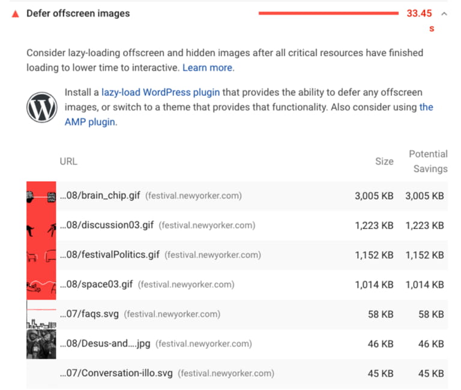This screenshot has height=390, width=461.
Task: Click the Potential Savings column header
Action: 428,161
